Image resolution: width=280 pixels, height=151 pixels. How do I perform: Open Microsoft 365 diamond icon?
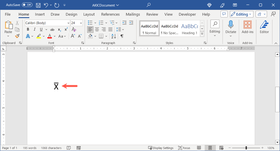(x=209, y=5)
